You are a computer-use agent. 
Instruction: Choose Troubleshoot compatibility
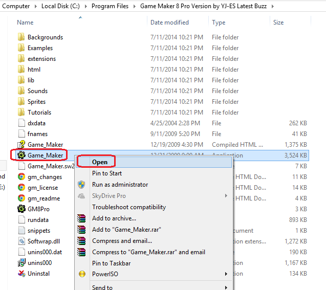(154, 207)
